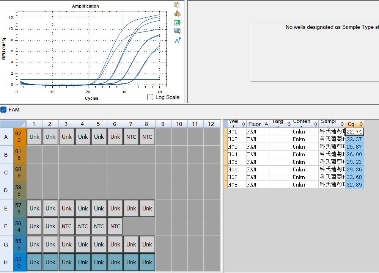Viewport: 379px width, 273px height.
Task: Click the Cq value 22.74
Action: click(354, 132)
